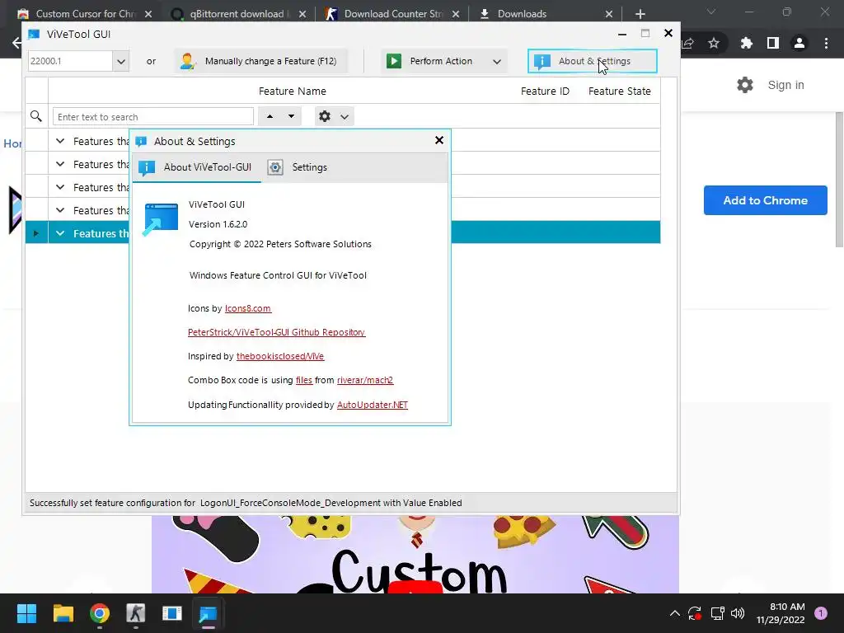Open the AutoUpdater.NET link
844x633 pixels.
(x=372, y=405)
